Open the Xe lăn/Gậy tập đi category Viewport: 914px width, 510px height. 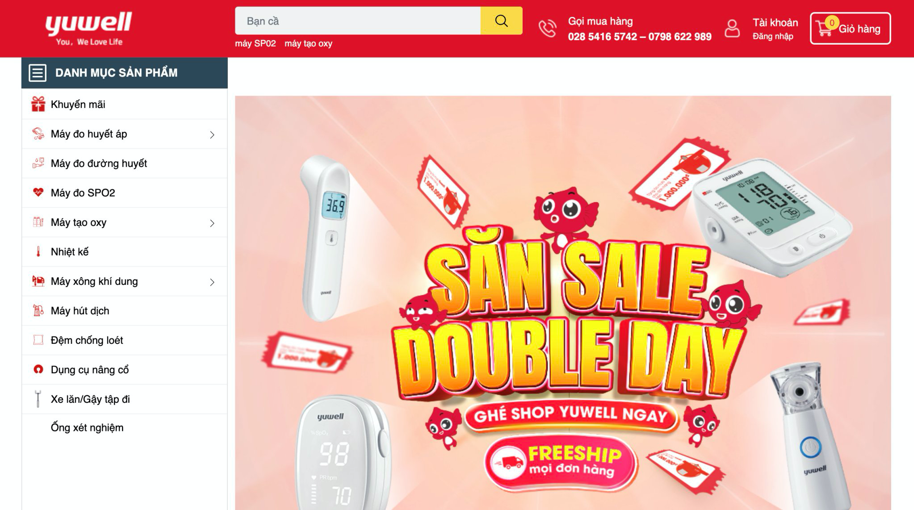click(x=125, y=399)
